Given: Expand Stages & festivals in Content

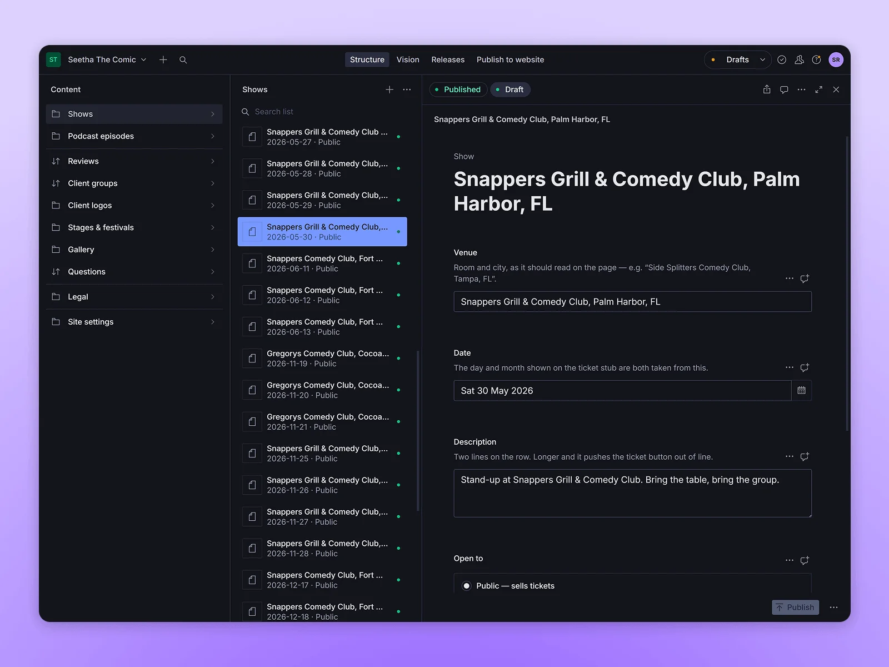Looking at the screenshot, I should coord(134,227).
